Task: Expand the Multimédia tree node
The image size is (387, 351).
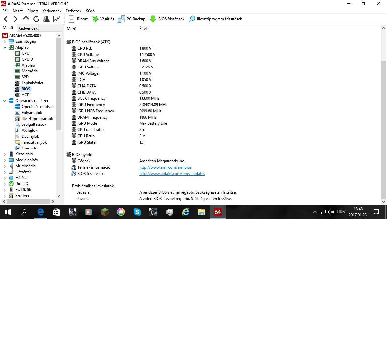Action: pyautogui.click(x=5, y=166)
